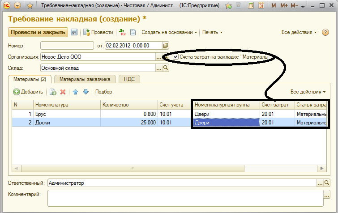Viewport: 338px width, 213px height.
Task: Move row up with blue arrow
Action: (76, 92)
